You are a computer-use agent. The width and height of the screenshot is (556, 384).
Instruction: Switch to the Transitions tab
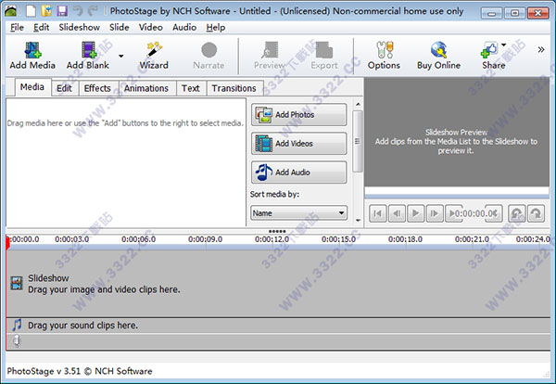click(x=234, y=88)
